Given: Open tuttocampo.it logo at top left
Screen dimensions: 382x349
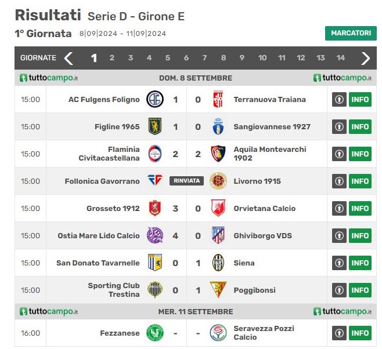Looking at the screenshot, I should tap(49, 78).
